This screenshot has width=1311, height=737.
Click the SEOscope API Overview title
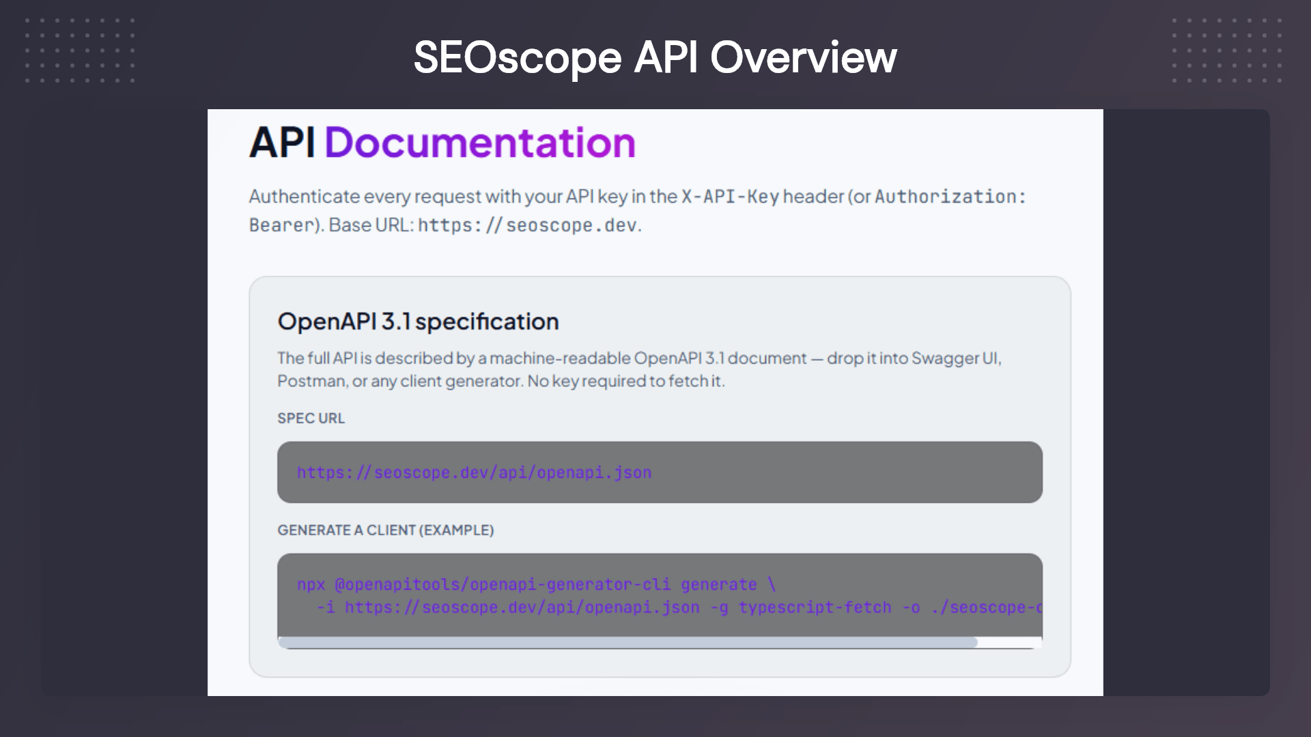click(655, 57)
